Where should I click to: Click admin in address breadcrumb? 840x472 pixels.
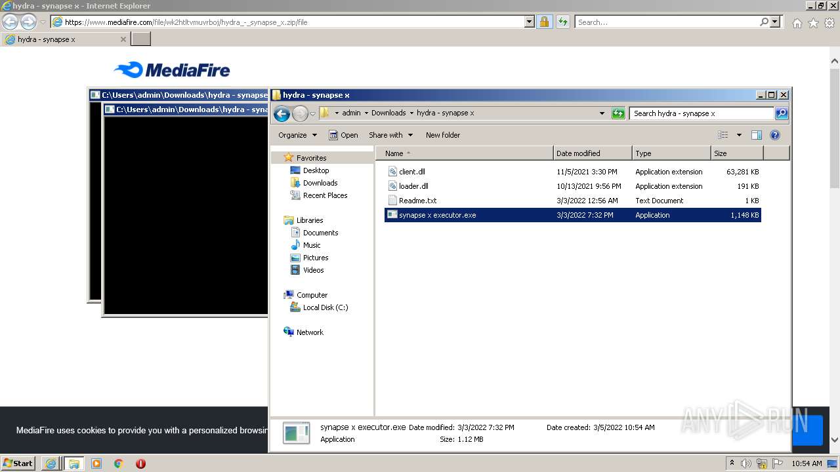coord(351,113)
